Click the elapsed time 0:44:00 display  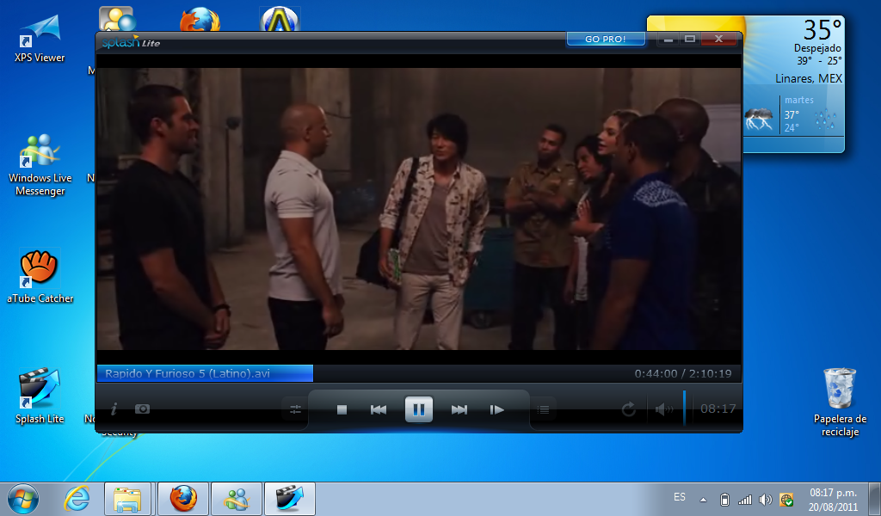(656, 373)
